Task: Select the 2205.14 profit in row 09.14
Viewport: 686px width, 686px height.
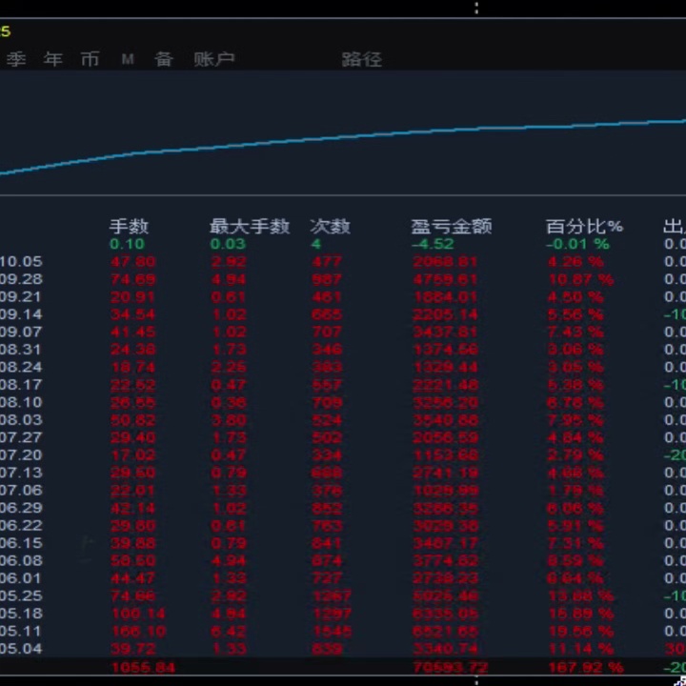Action: [x=445, y=314]
